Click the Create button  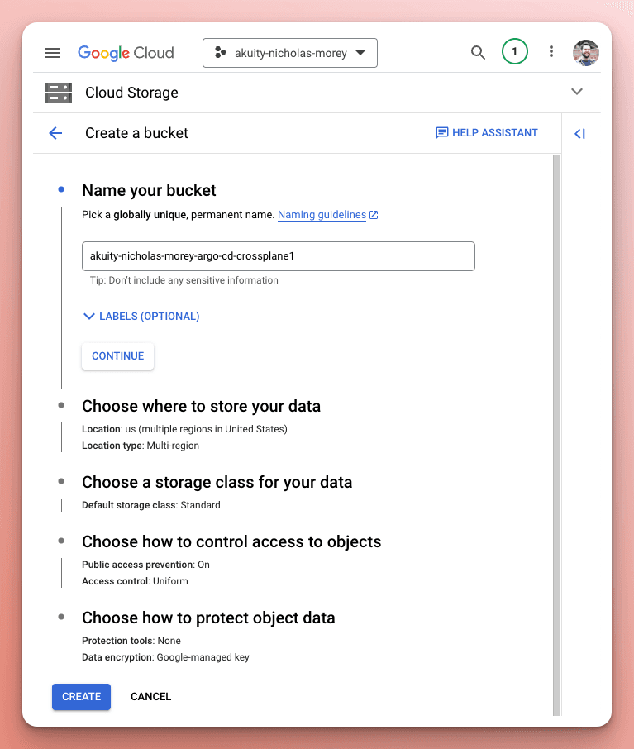pyautogui.click(x=81, y=696)
